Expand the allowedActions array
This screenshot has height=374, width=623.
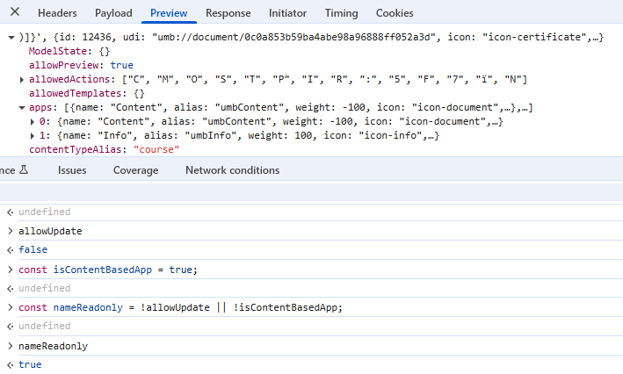pyautogui.click(x=22, y=81)
